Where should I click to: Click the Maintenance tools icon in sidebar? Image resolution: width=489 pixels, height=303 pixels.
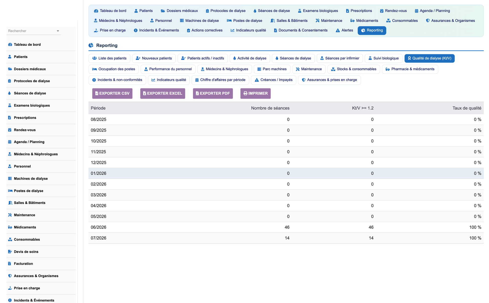(10, 215)
